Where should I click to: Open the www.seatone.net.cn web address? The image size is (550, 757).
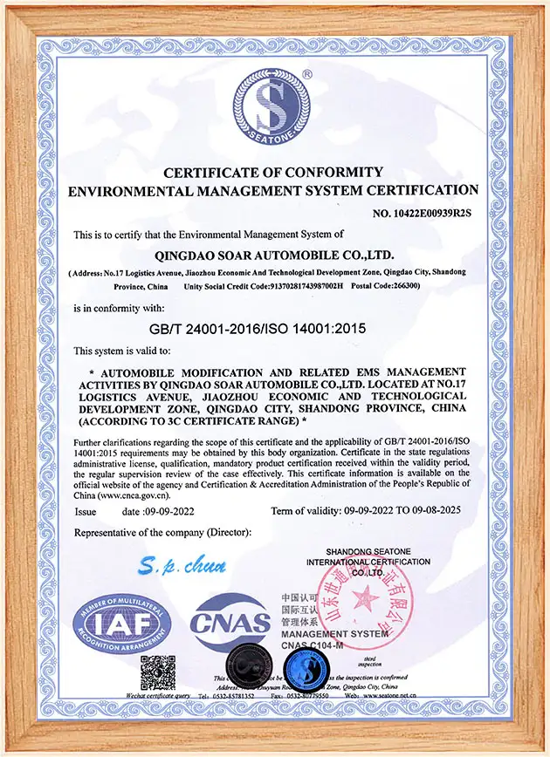tap(389, 696)
